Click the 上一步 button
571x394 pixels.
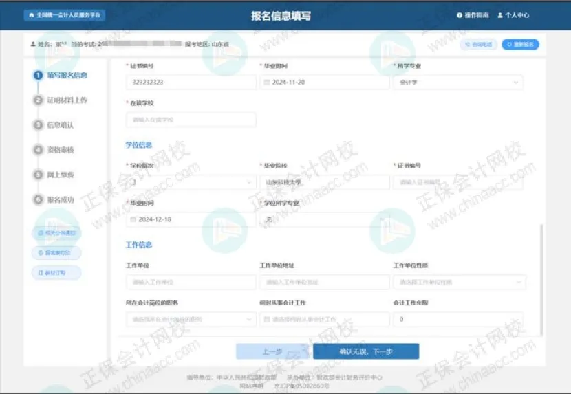[x=272, y=351]
